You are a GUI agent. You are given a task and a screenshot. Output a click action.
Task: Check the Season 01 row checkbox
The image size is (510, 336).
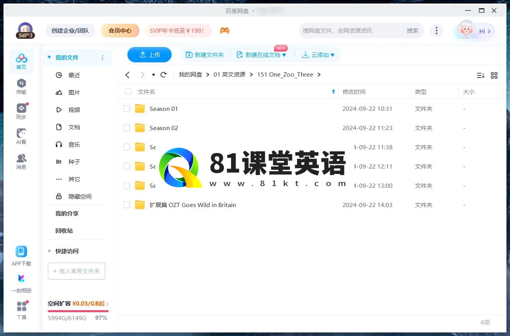pos(127,109)
